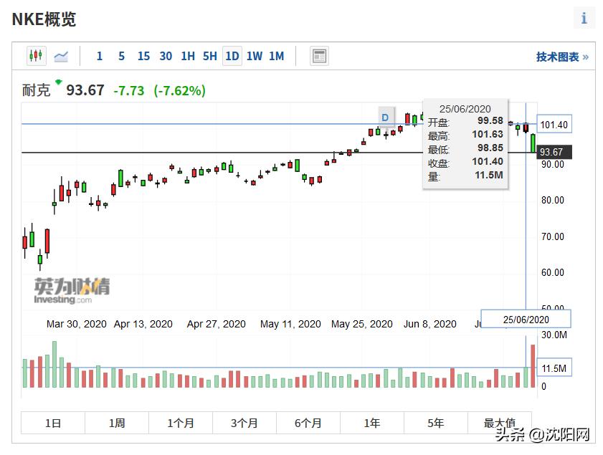Click the info icon beside NKE概览
The image size is (603, 455).
point(584,19)
